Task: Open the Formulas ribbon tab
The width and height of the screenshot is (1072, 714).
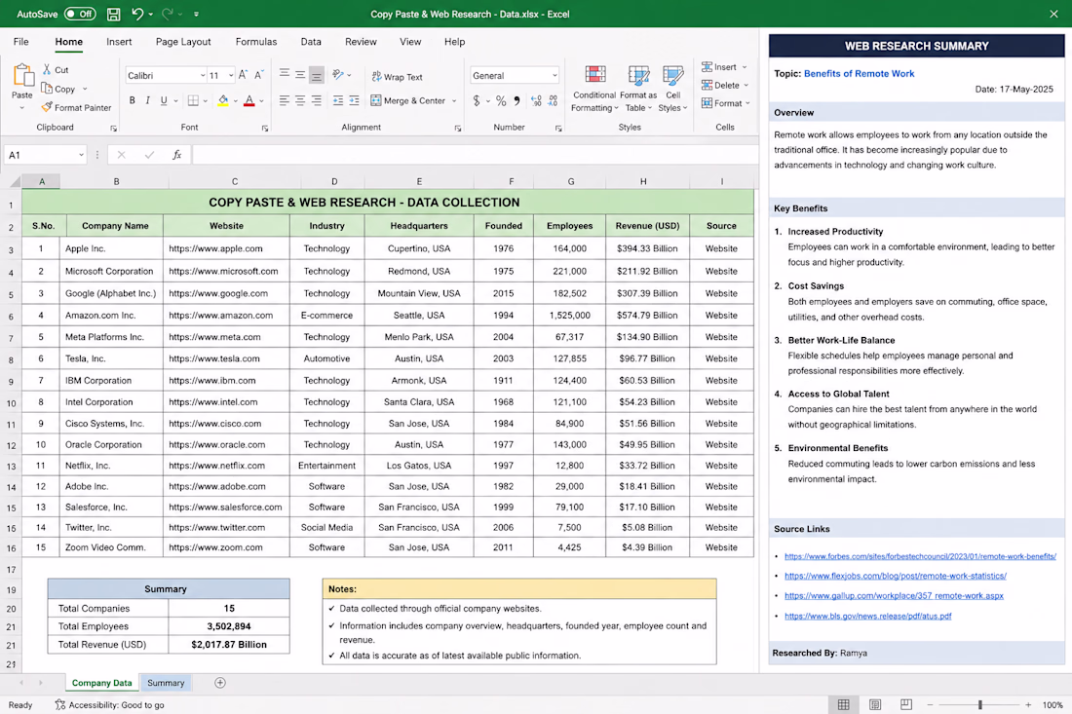Action: tap(255, 42)
